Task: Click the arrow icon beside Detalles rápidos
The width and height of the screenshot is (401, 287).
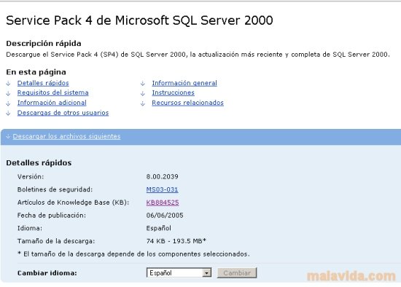Action: (x=9, y=84)
